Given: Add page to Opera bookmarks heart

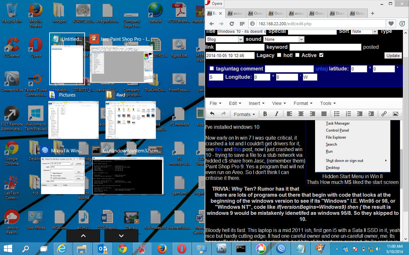Looking at the screenshot, I should pos(391,24).
